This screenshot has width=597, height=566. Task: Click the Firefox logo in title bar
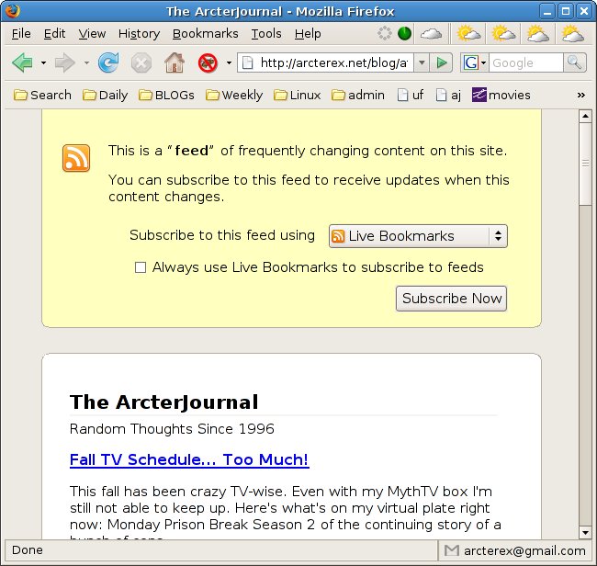[x=12, y=11]
